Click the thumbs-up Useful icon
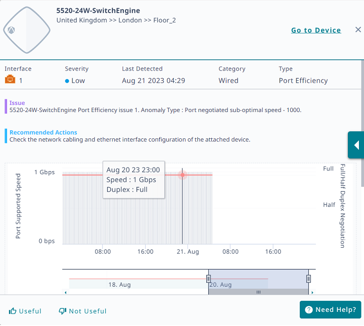This screenshot has width=364, height=326. click(13, 311)
